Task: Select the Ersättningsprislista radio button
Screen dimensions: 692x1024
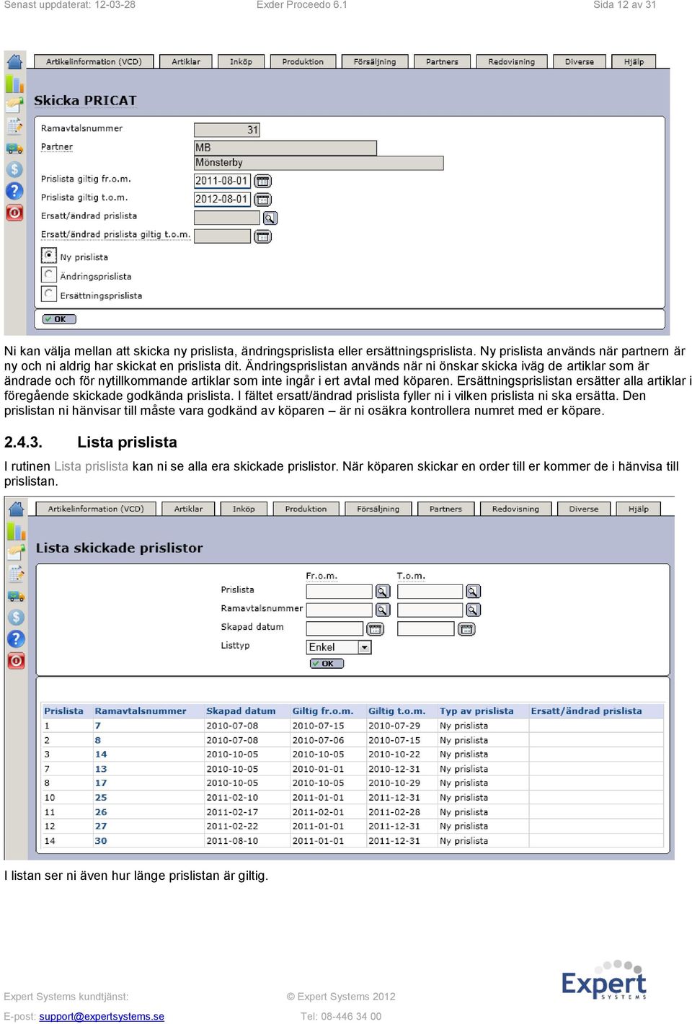Action: 49,294
